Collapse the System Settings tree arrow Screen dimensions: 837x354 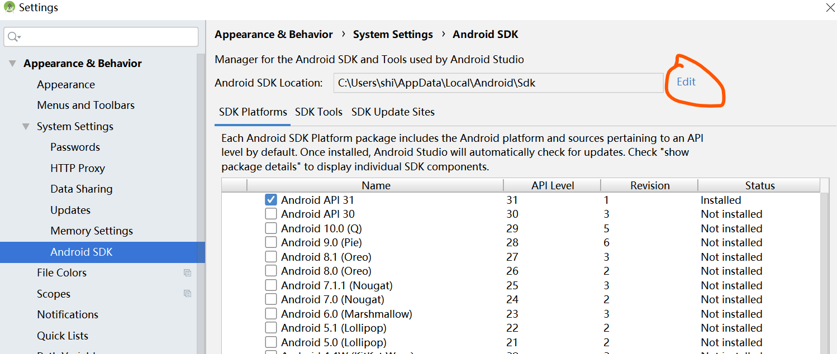[26, 127]
